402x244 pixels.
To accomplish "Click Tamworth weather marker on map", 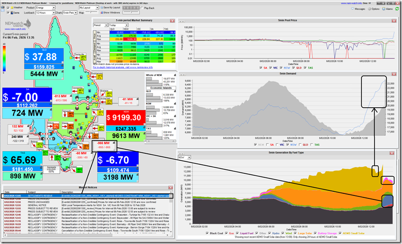I will tap(68, 114).
